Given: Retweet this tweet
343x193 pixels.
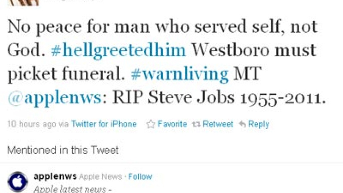Looking at the screenshot, I should [x=218, y=124].
